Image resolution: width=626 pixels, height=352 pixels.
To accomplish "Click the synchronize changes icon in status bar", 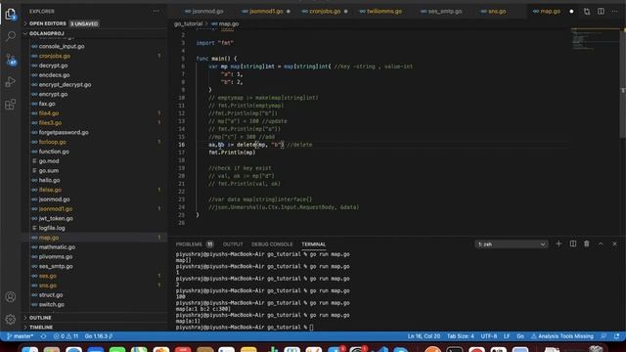I will (43, 336).
